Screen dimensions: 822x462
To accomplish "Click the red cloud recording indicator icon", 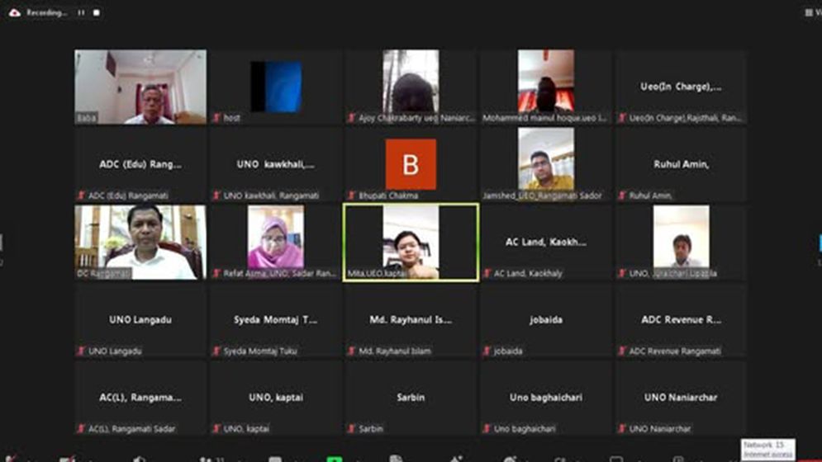I will pyautogui.click(x=14, y=13).
